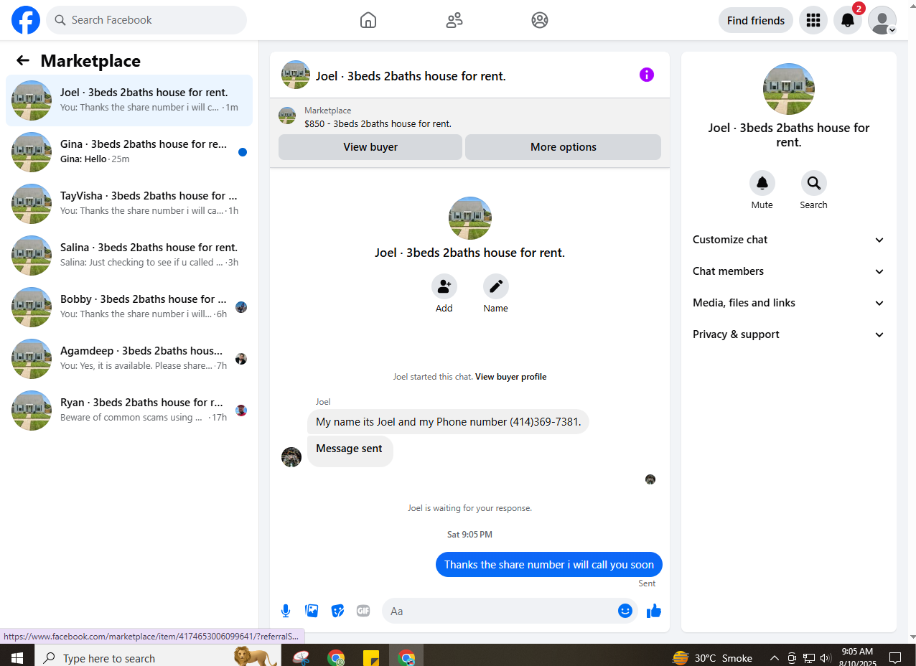Viewport: 916px width, 666px height.
Task: Click Joel's phone number message bubble
Action: point(449,422)
